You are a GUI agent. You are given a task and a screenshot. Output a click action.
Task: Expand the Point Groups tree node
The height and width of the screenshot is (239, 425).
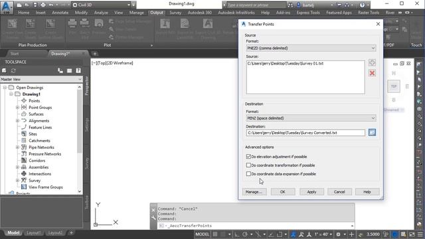pyautogui.click(x=18, y=108)
